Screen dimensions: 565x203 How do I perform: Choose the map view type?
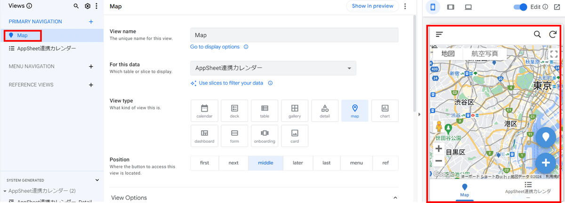click(x=355, y=111)
